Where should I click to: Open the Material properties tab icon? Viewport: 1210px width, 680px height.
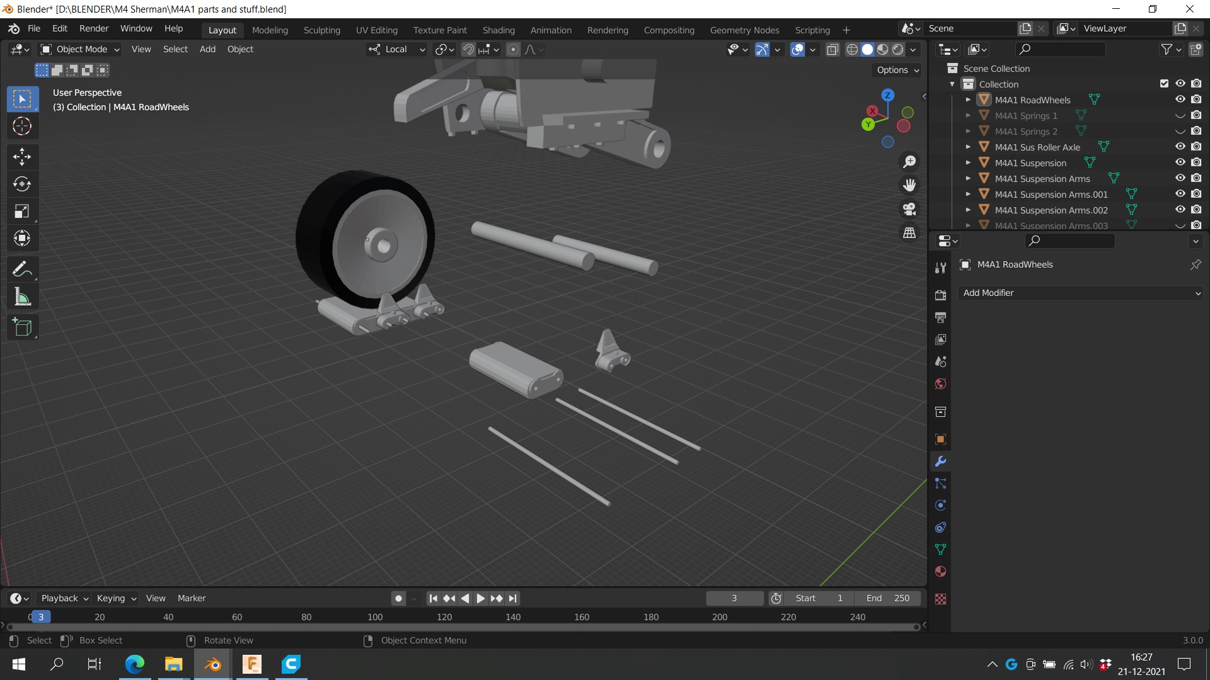tap(940, 572)
